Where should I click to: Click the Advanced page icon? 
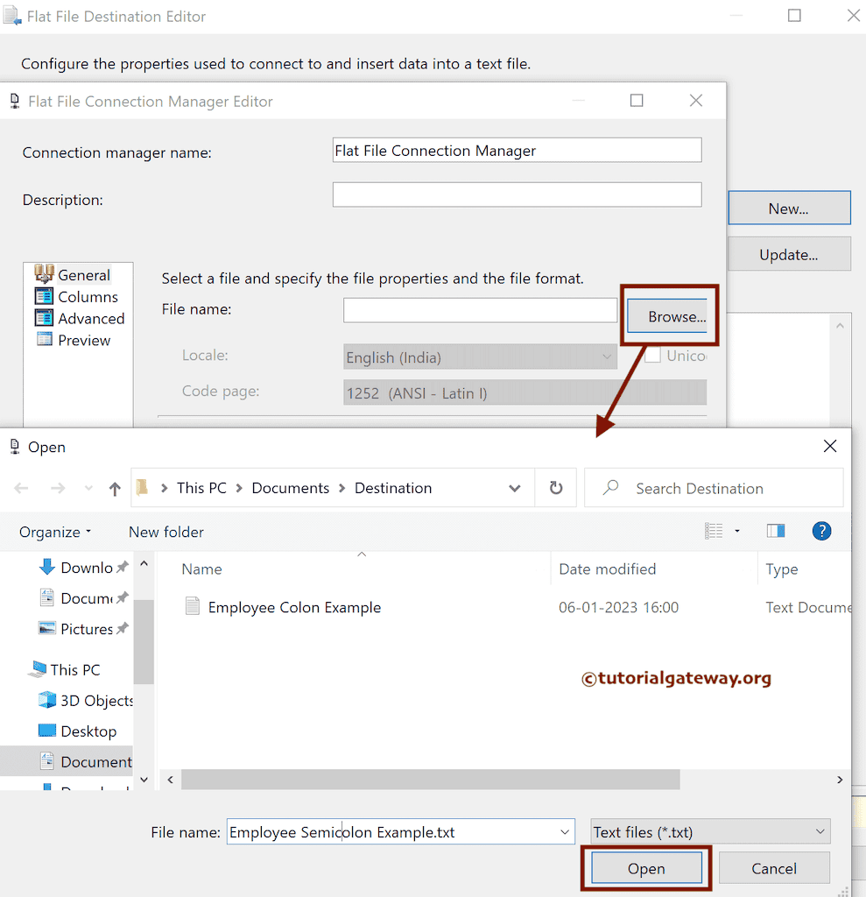coord(44,317)
